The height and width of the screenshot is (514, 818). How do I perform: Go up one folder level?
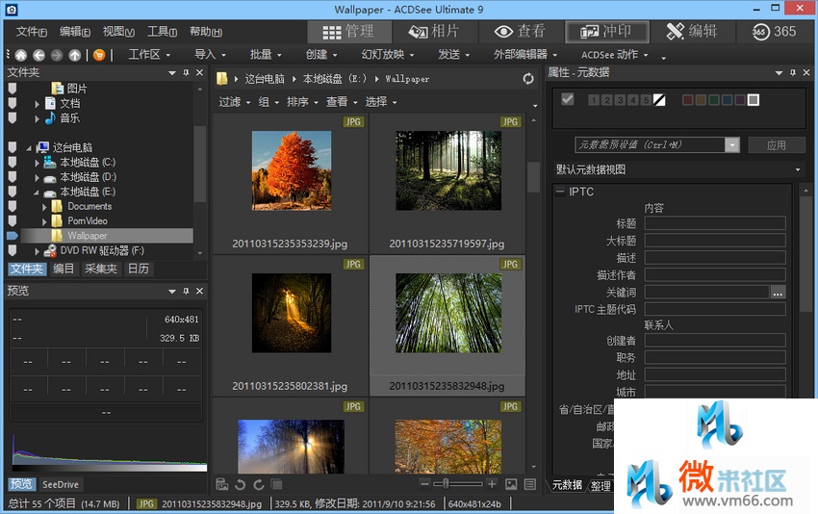(x=75, y=55)
